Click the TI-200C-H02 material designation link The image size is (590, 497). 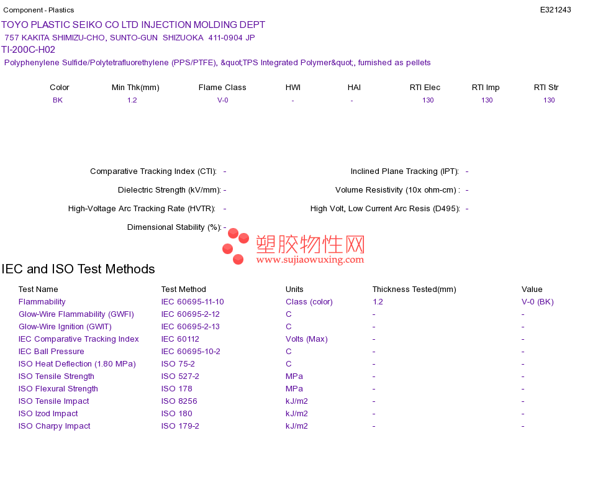[28, 50]
